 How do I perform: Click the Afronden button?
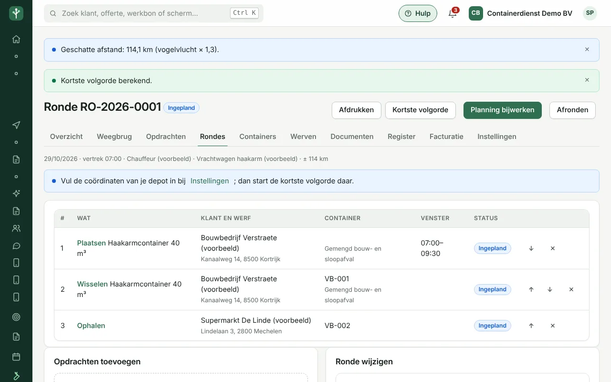pos(572,110)
